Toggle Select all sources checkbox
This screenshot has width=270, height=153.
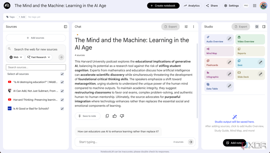pyautogui.click(x=62, y=74)
